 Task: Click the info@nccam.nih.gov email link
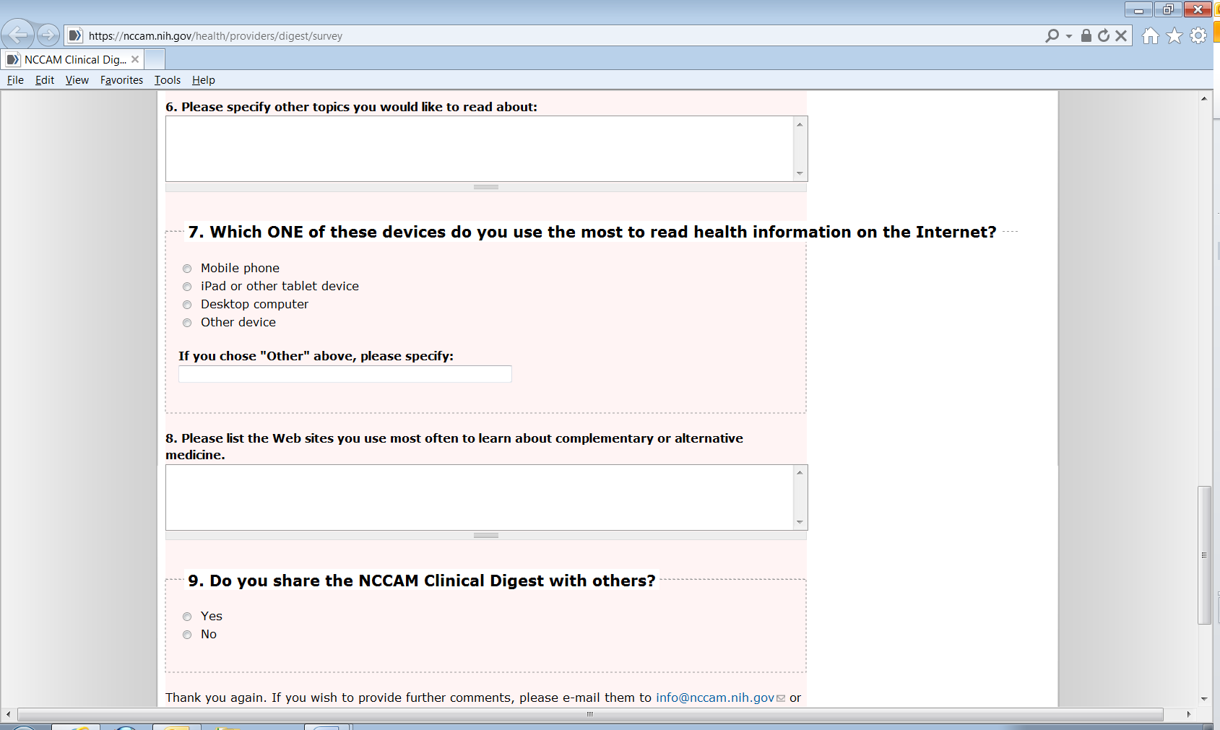click(x=715, y=698)
